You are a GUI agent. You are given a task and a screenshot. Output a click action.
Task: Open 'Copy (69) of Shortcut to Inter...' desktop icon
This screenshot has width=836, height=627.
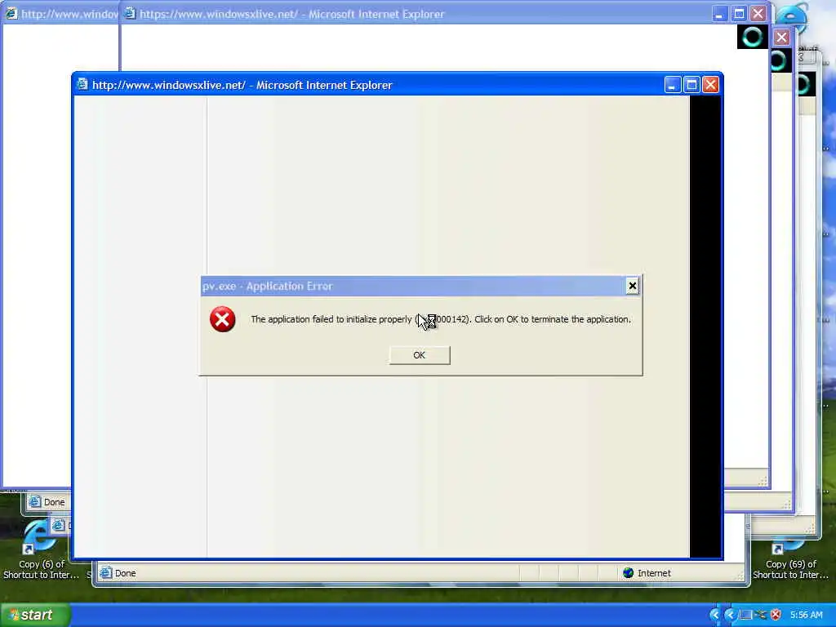click(x=790, y=560)
